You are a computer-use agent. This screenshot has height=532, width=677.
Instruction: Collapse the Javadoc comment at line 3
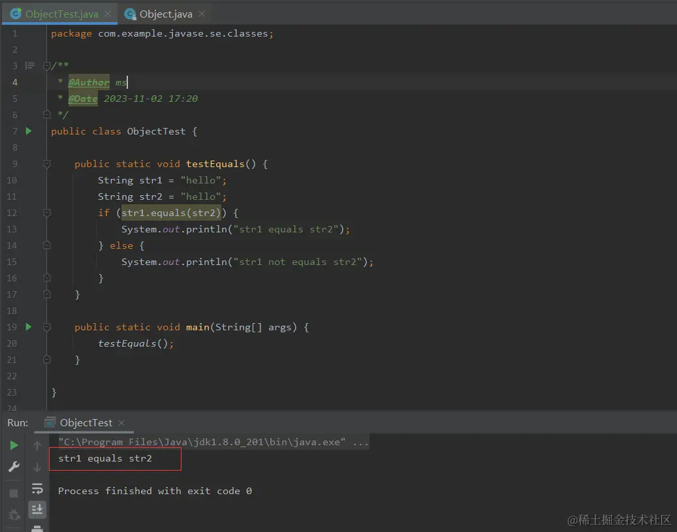pyautogui.click(x=46, y=66)
